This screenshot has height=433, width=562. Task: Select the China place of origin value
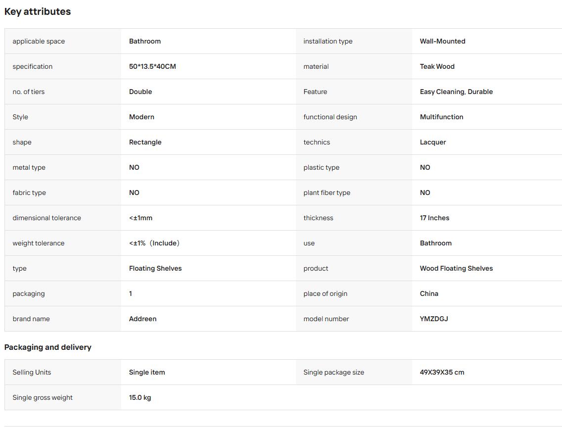428,293
